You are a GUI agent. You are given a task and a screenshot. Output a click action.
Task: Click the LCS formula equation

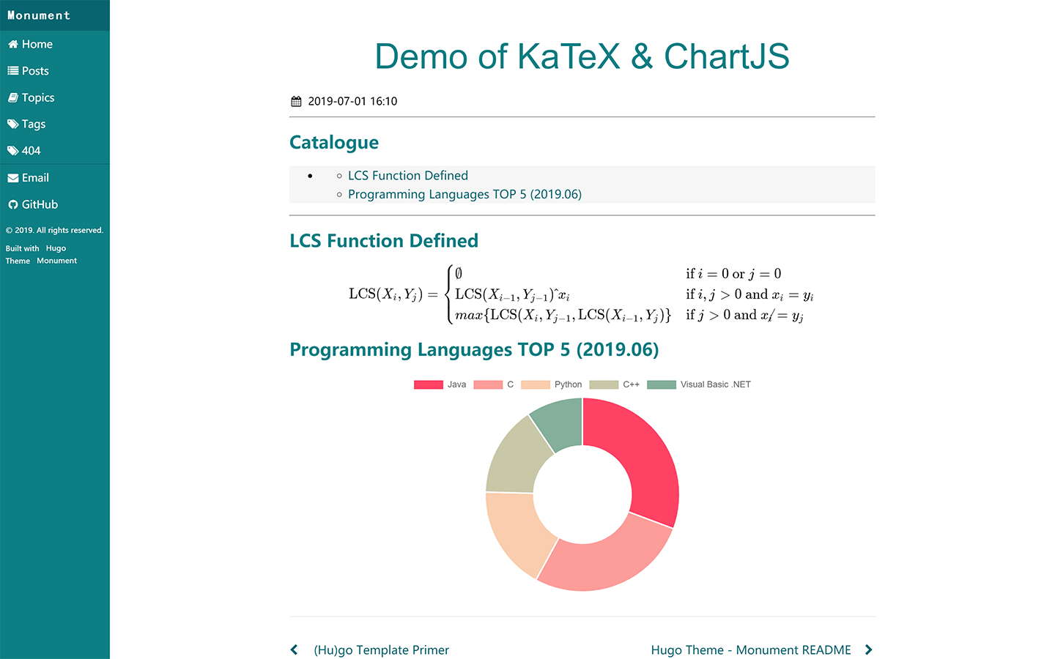tap(582, 294)
